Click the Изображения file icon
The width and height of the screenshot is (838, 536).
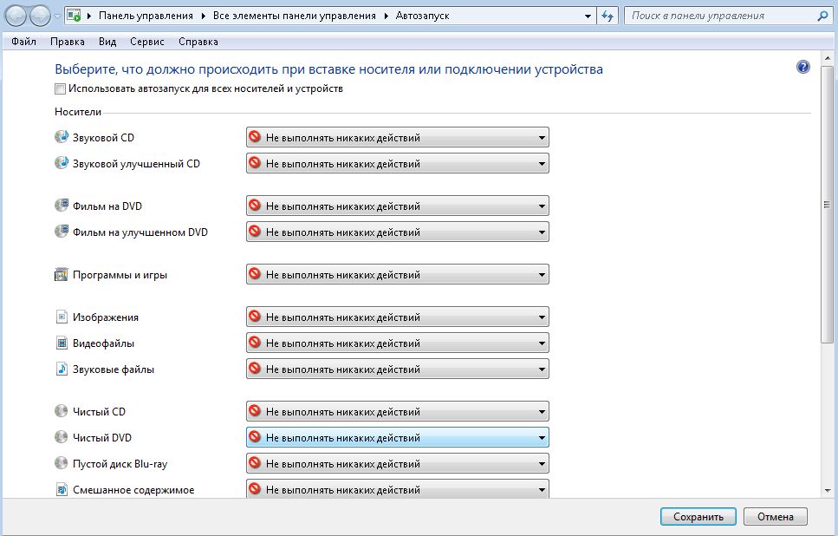point(62,317)
